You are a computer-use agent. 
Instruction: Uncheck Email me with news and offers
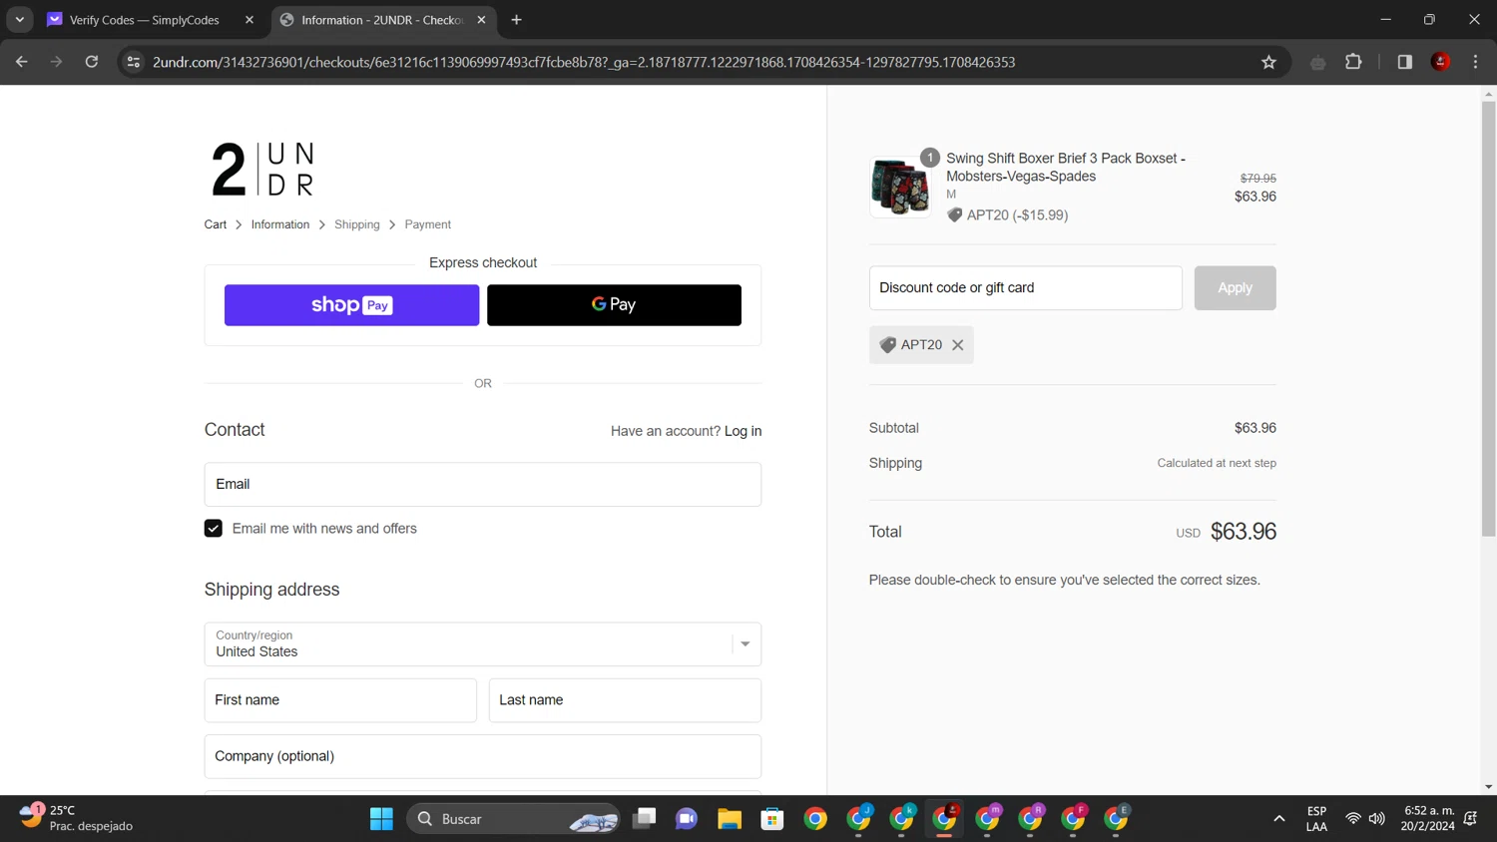tap(214, 528)
